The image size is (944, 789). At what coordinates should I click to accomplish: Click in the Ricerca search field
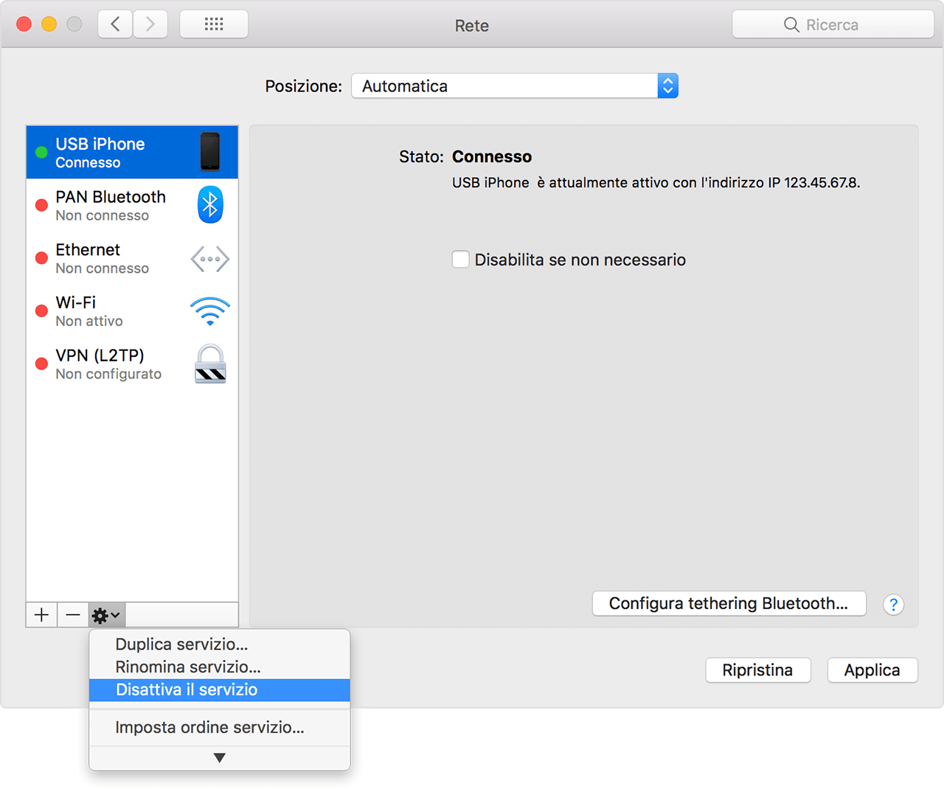(833, 24)
